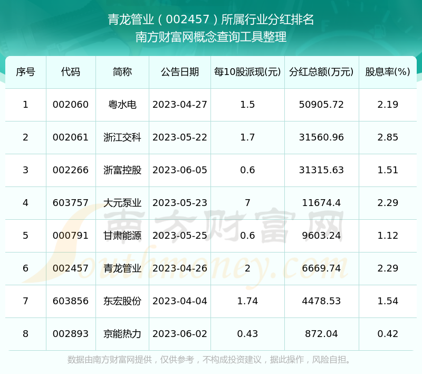Viewport: 422px width, 374px height.
Task: Click the 代码 column header
Action: coord(71,72)
